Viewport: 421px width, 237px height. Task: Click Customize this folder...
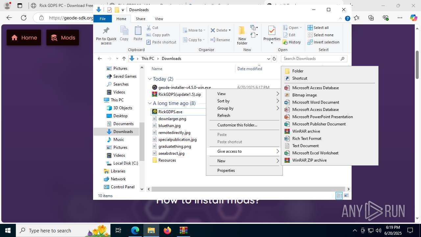(x=244, y=125)
